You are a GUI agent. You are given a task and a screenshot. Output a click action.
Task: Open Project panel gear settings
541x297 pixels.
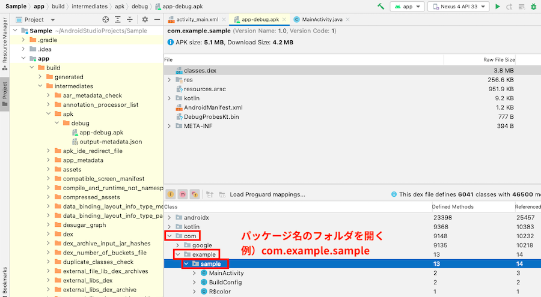[145, 20]
